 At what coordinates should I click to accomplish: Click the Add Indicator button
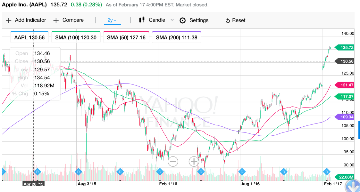coord(26,20)
